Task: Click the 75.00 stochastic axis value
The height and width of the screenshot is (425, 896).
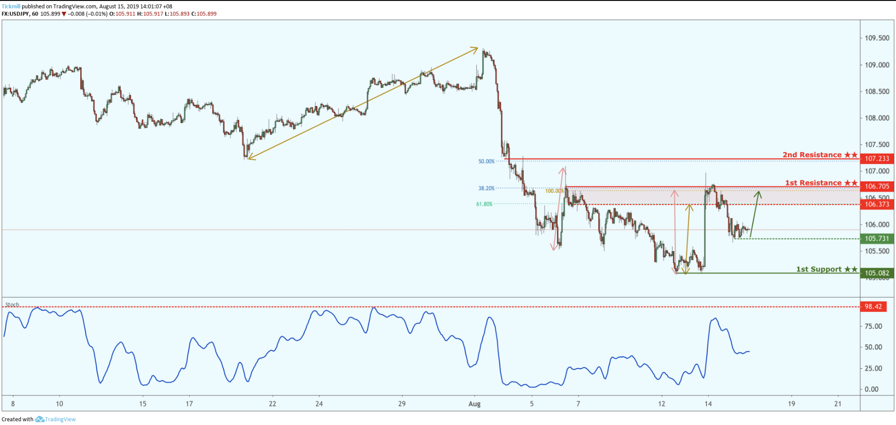Action: click(x=873, y=326)
